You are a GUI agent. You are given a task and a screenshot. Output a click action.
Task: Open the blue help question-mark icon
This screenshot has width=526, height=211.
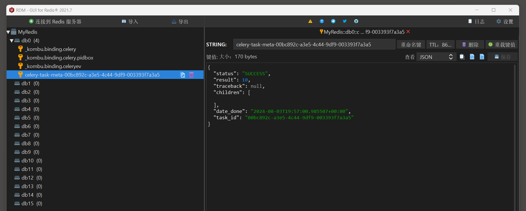coord(322,21)
